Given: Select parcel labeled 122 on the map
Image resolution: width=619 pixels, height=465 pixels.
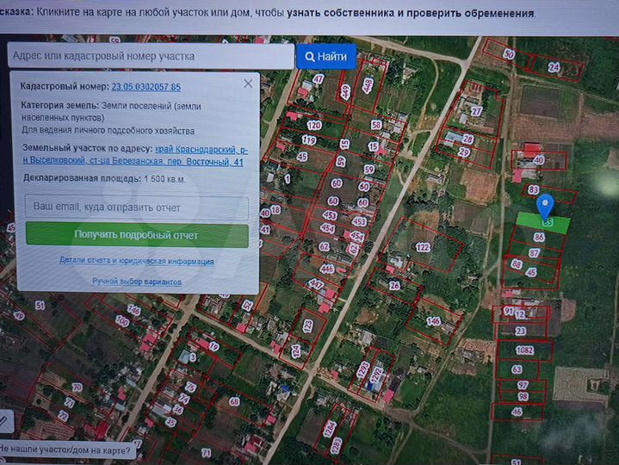Looking at the screenshot, I should [422, 247].
